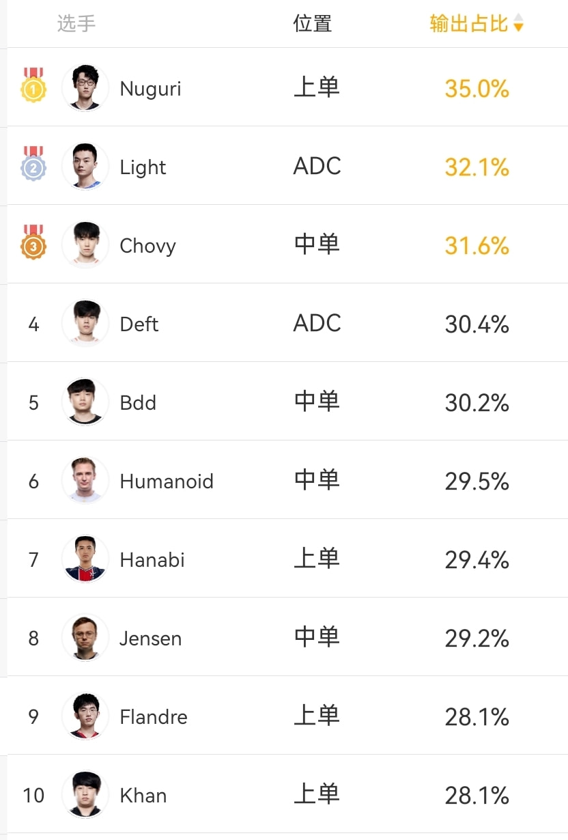568x840 pixels.
Task: Open Nuguri's player avatar
Action: (85, 87)
